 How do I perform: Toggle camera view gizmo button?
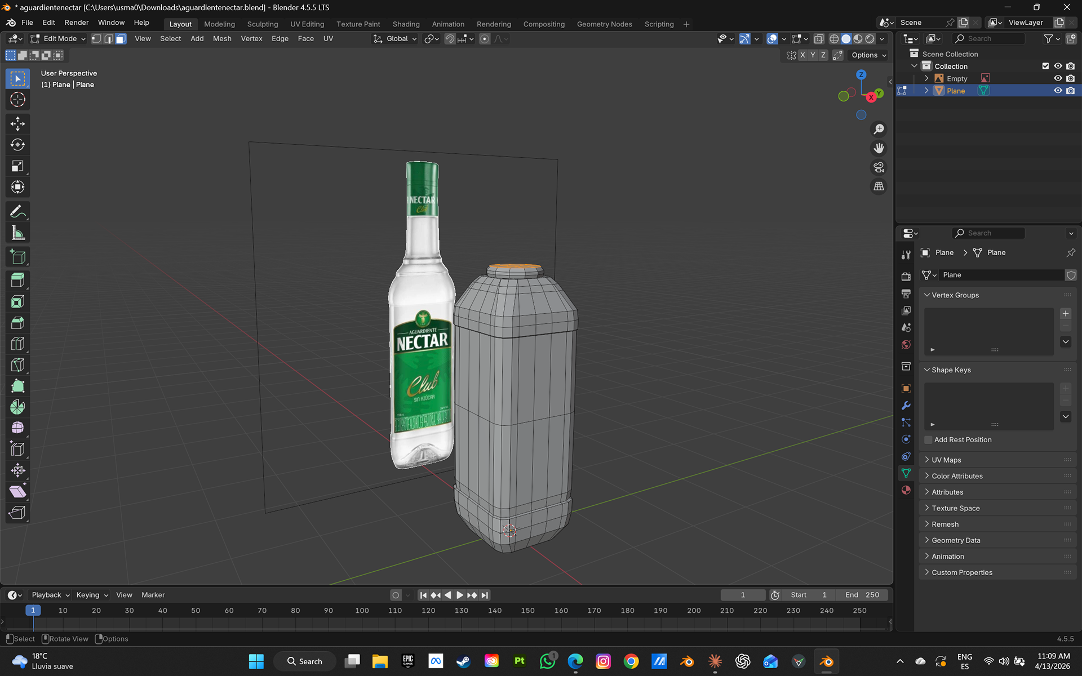coord(879,167)
